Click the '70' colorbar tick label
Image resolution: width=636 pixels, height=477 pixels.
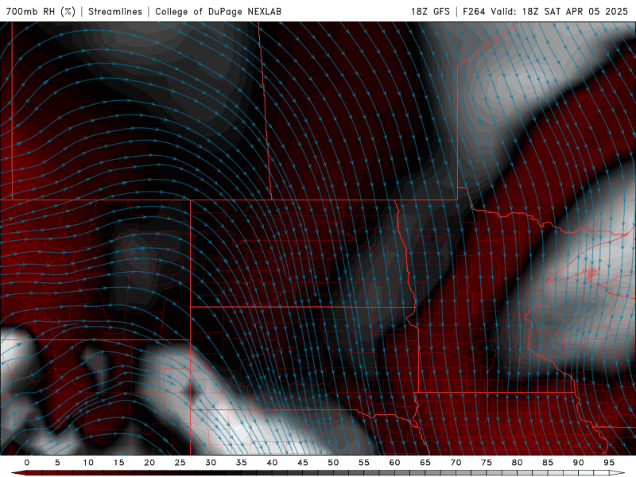pyautogui.click(x=456, y=463)
